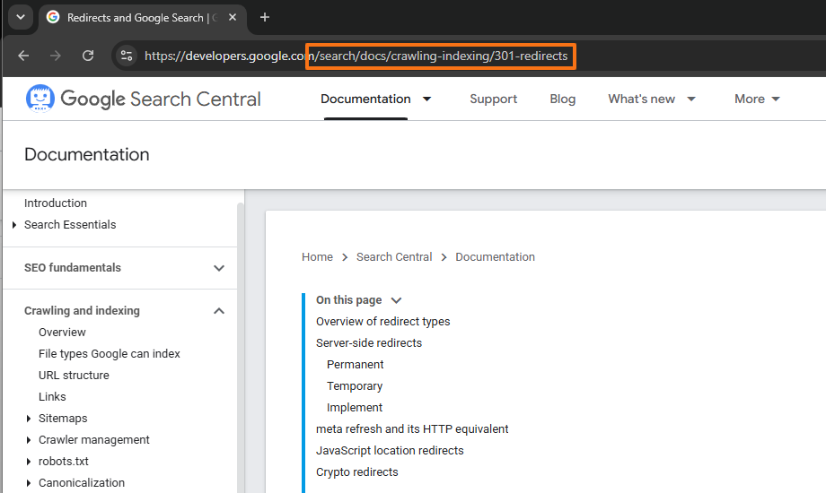Jump to meta refresh and its HTTP equivalent
826x493 pixels.
[x=412, y=429]
